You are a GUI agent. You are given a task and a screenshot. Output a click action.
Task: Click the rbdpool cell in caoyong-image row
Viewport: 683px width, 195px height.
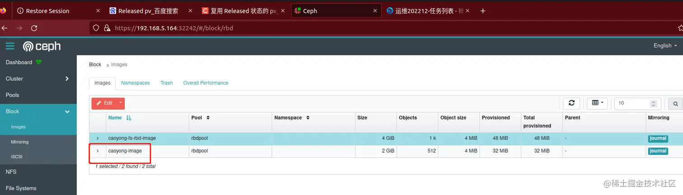(231, 151)
